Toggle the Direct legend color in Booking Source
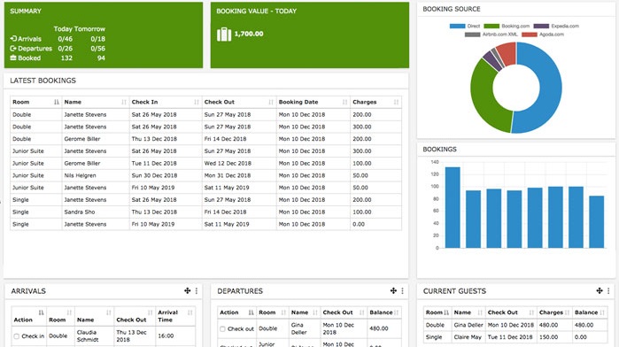Screen dimensions: 619x347 [x=458, y=26]
